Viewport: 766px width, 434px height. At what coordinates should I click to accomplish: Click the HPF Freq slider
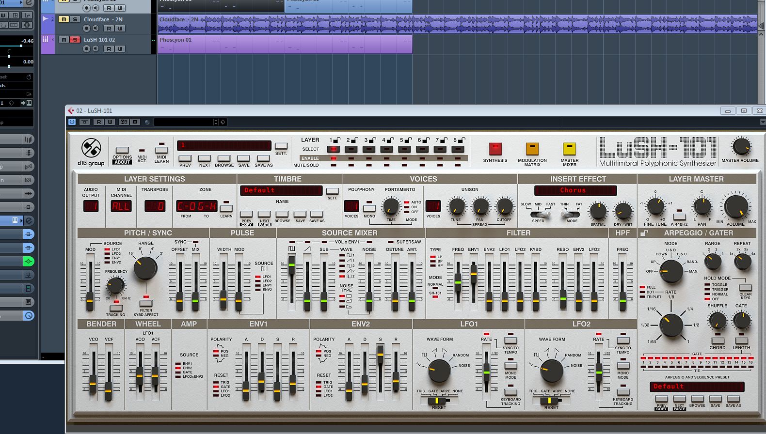coord(622,301)
